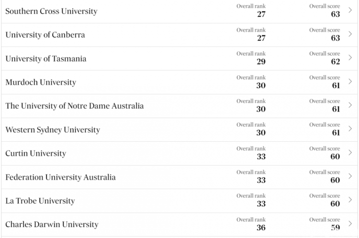Open the Charles Darwin University chevron
The height and width of the screenshot is (238, 359).
pyautogui.click(x=350, y=223)
